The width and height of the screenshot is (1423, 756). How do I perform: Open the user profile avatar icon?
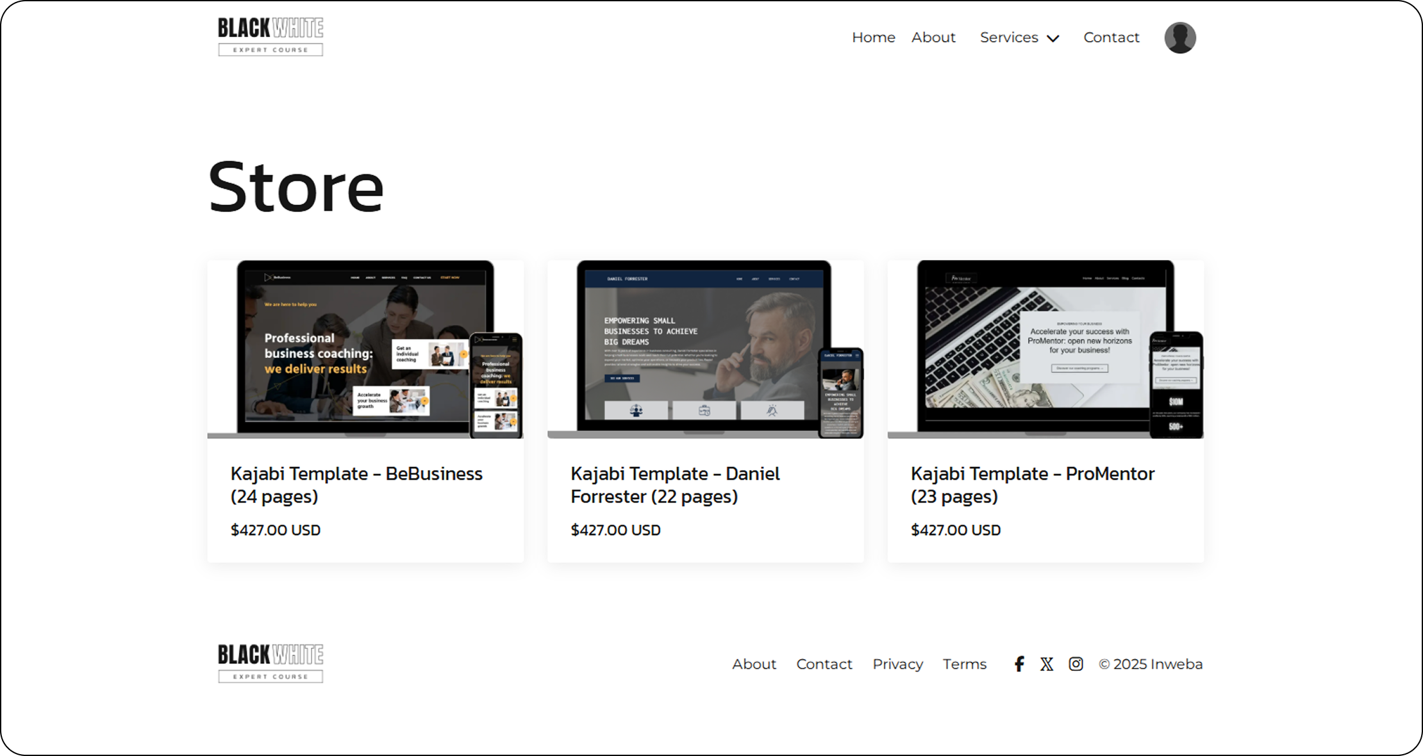coord(1180,37)
